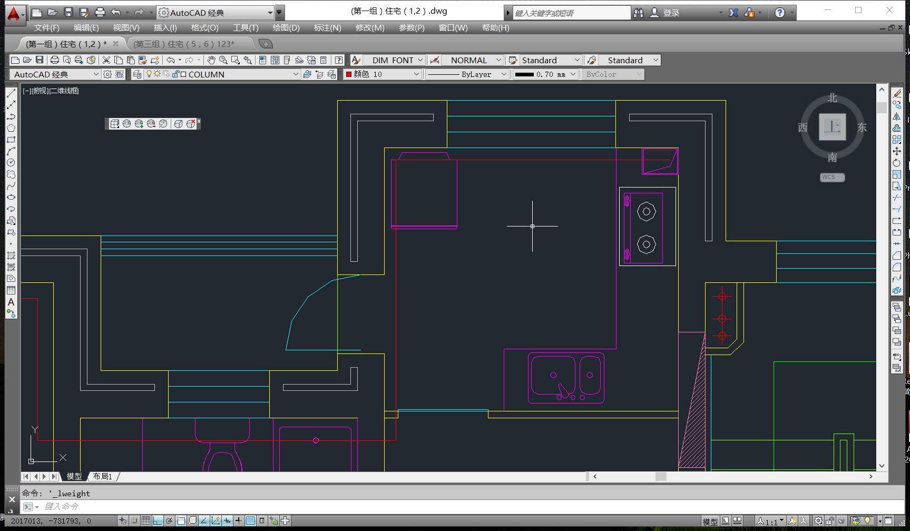Select the multiline Text tool

(11, 302)
